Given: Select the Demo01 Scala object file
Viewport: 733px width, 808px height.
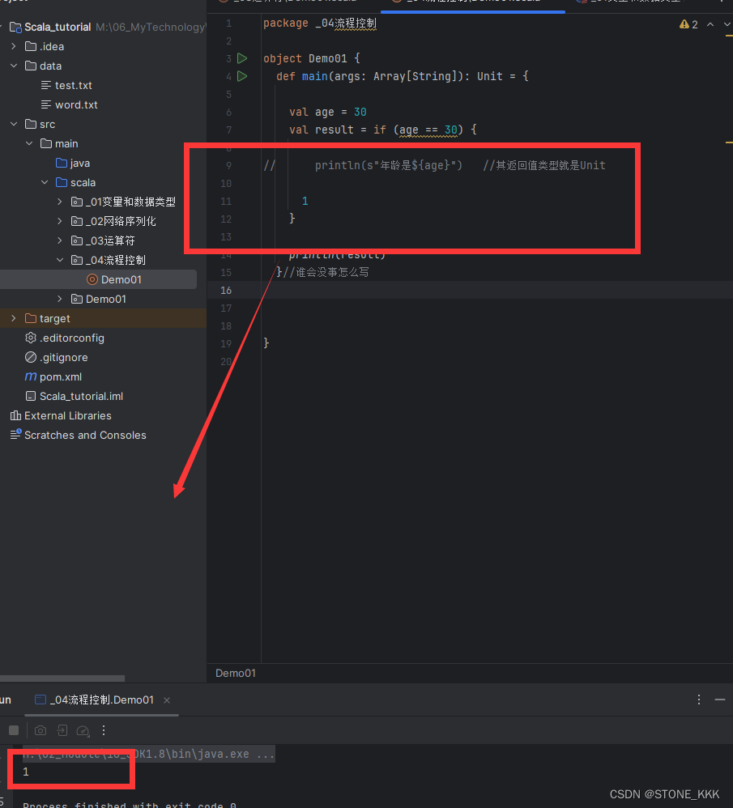Looking at the screenshot, I should pos(114,280).
